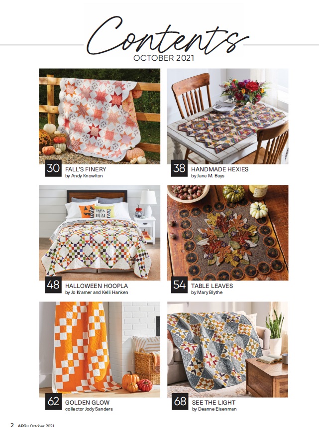Jump to page 48 number box

point(53,285)
